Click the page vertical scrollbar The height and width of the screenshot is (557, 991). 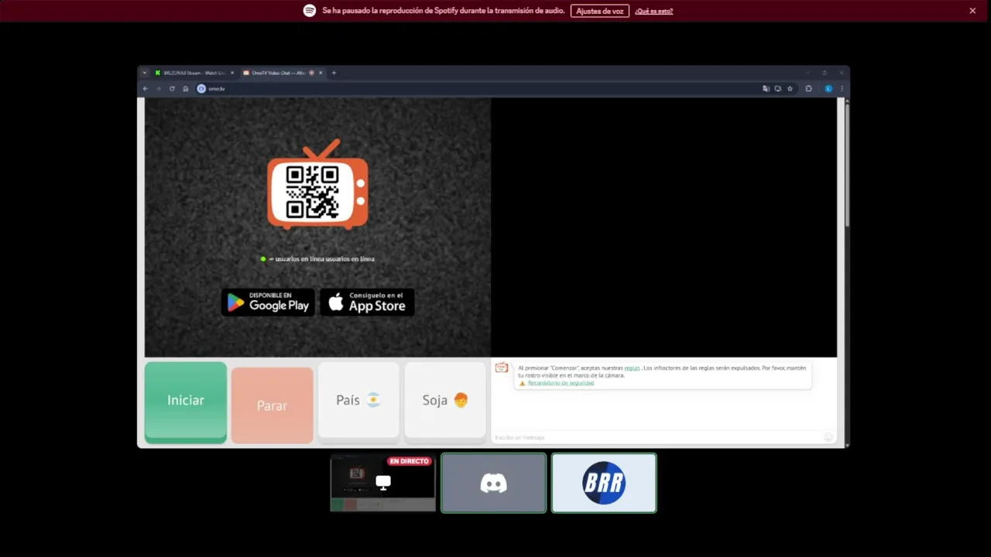click(846, 165)
